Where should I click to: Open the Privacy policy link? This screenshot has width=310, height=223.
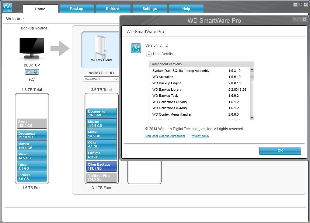[x=200, y=136]
